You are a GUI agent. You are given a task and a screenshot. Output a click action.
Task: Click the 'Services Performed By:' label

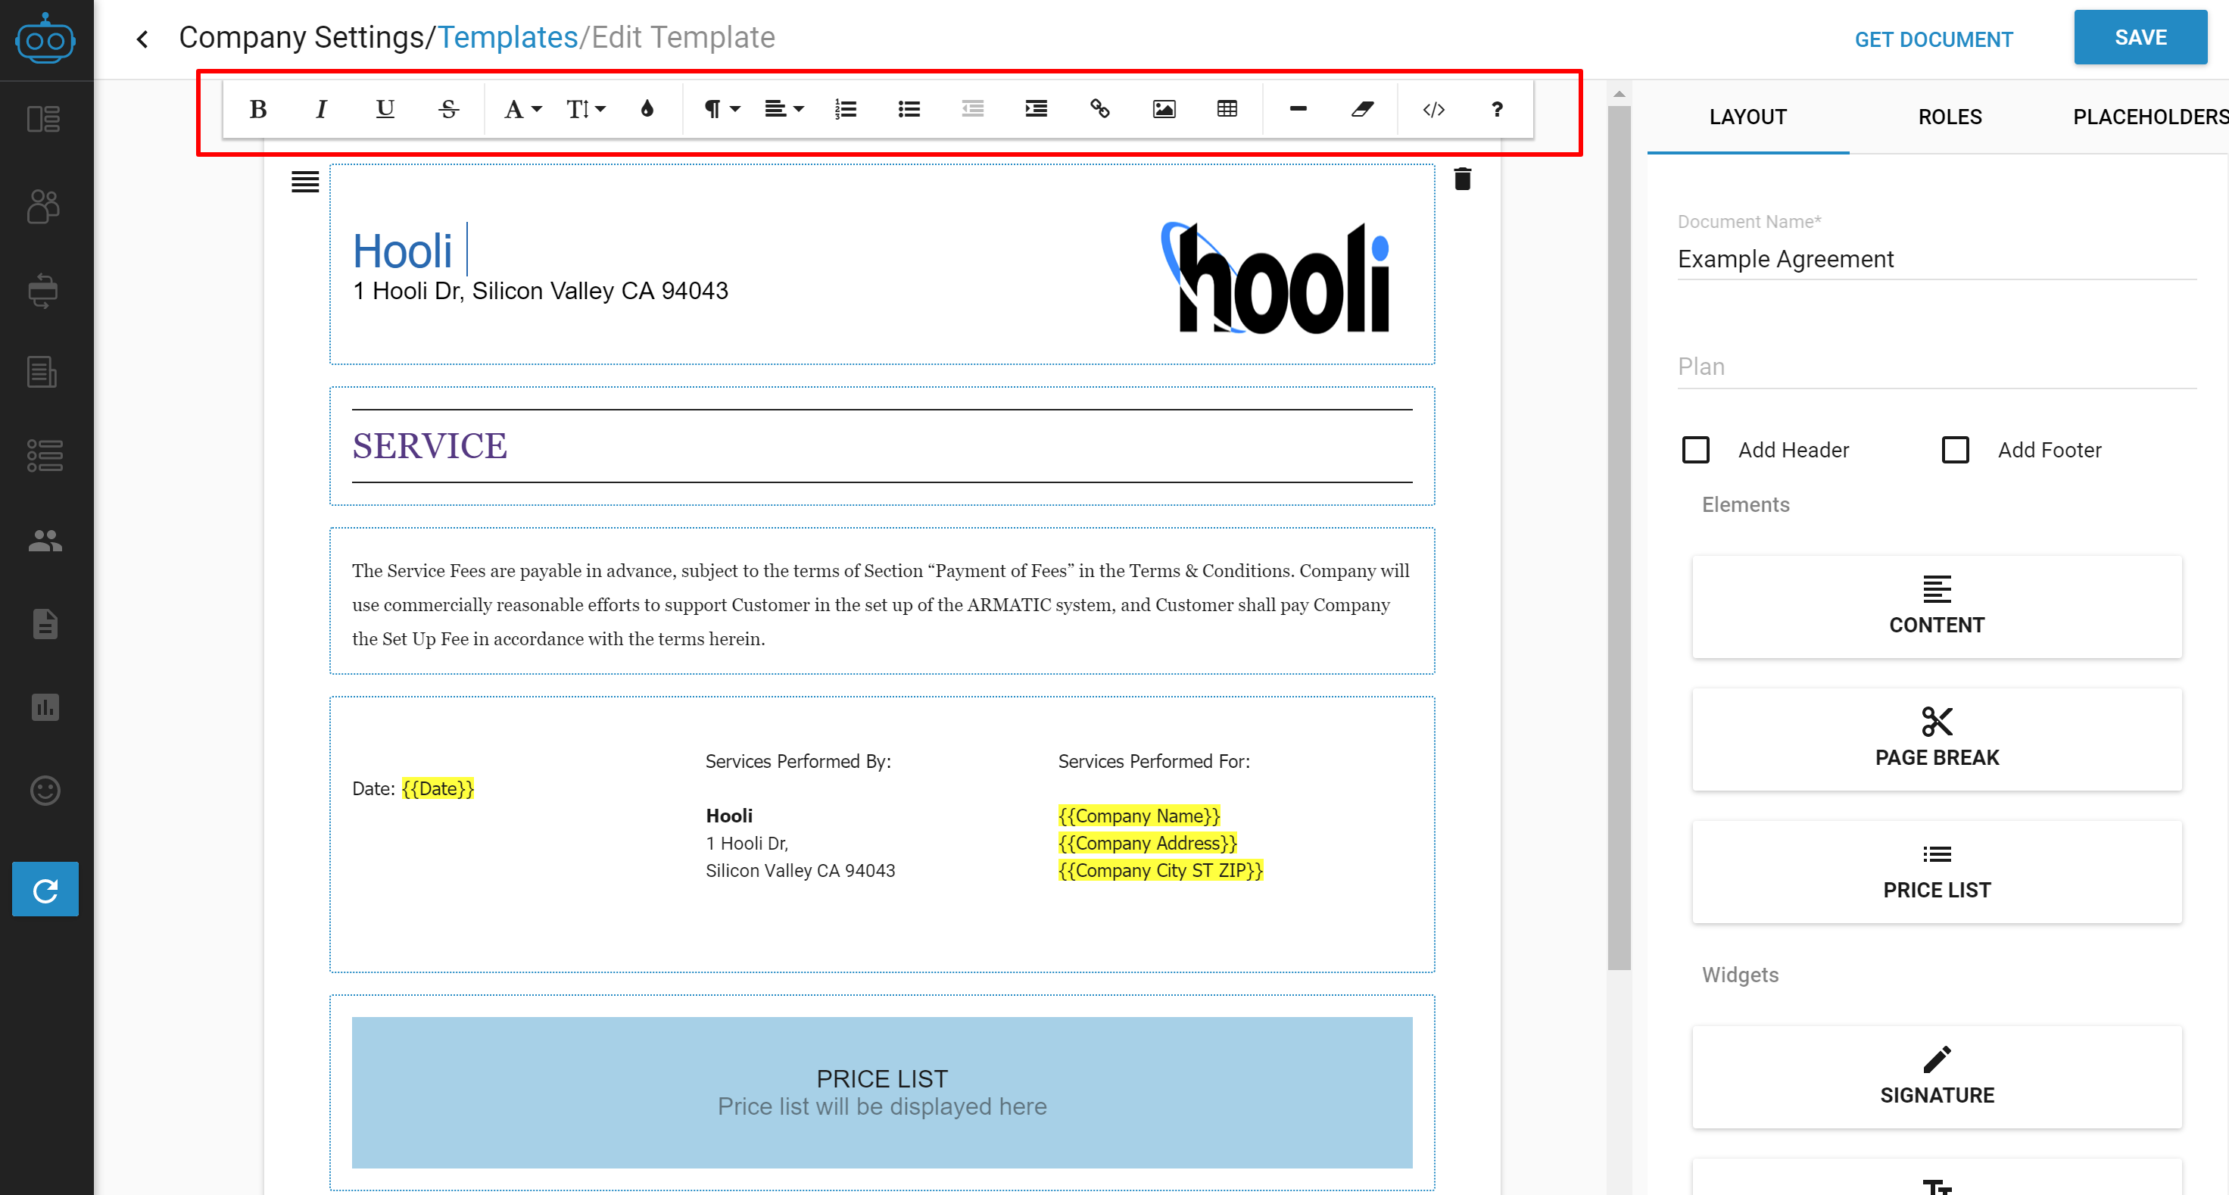point(798,762)
